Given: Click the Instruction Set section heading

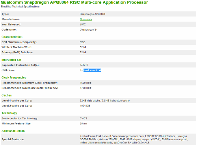Looking at the screenshot, I should point(11,60).
